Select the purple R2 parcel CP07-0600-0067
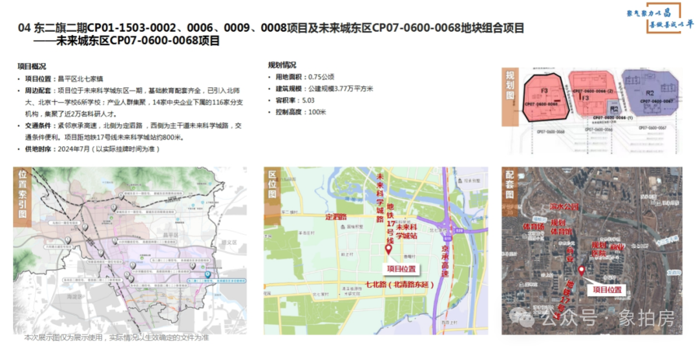 pos(650,94)
